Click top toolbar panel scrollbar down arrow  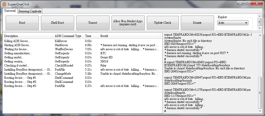(260, 28)
